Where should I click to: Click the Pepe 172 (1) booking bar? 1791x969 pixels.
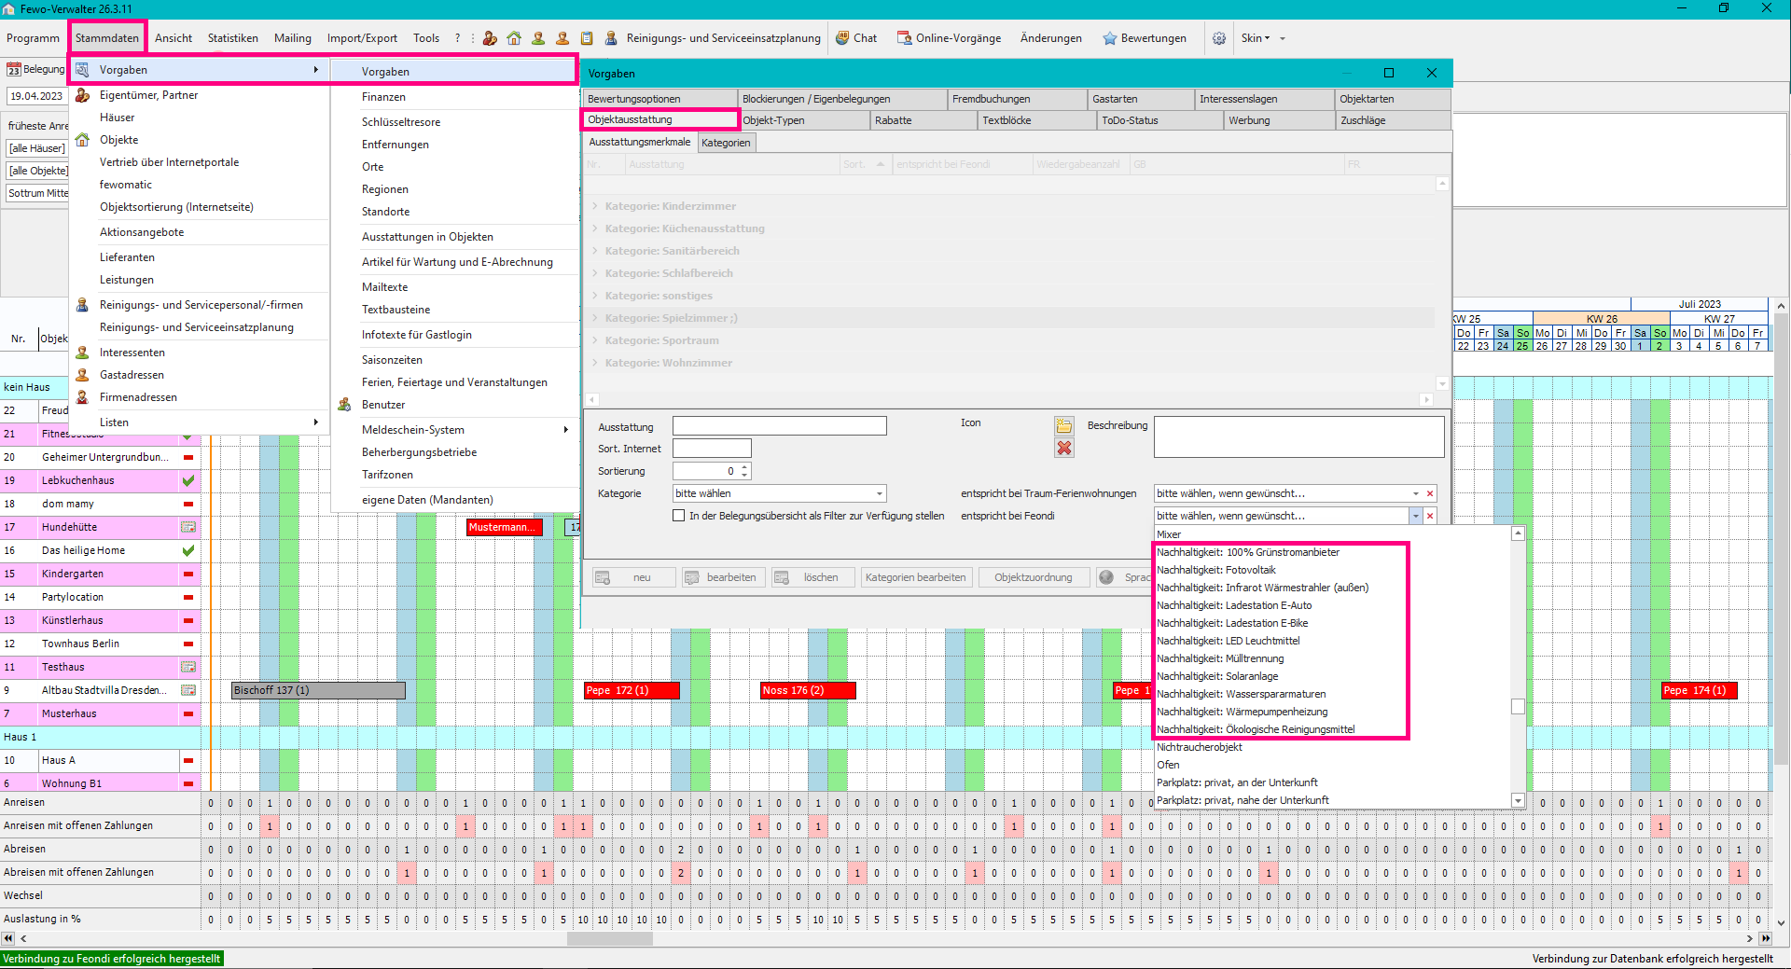[632, 690]
